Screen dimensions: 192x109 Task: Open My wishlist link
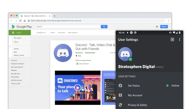point(15,77)
